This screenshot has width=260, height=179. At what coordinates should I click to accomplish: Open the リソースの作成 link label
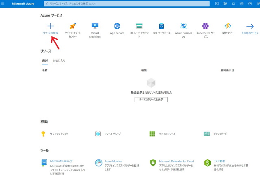click(x=50, y=33)
